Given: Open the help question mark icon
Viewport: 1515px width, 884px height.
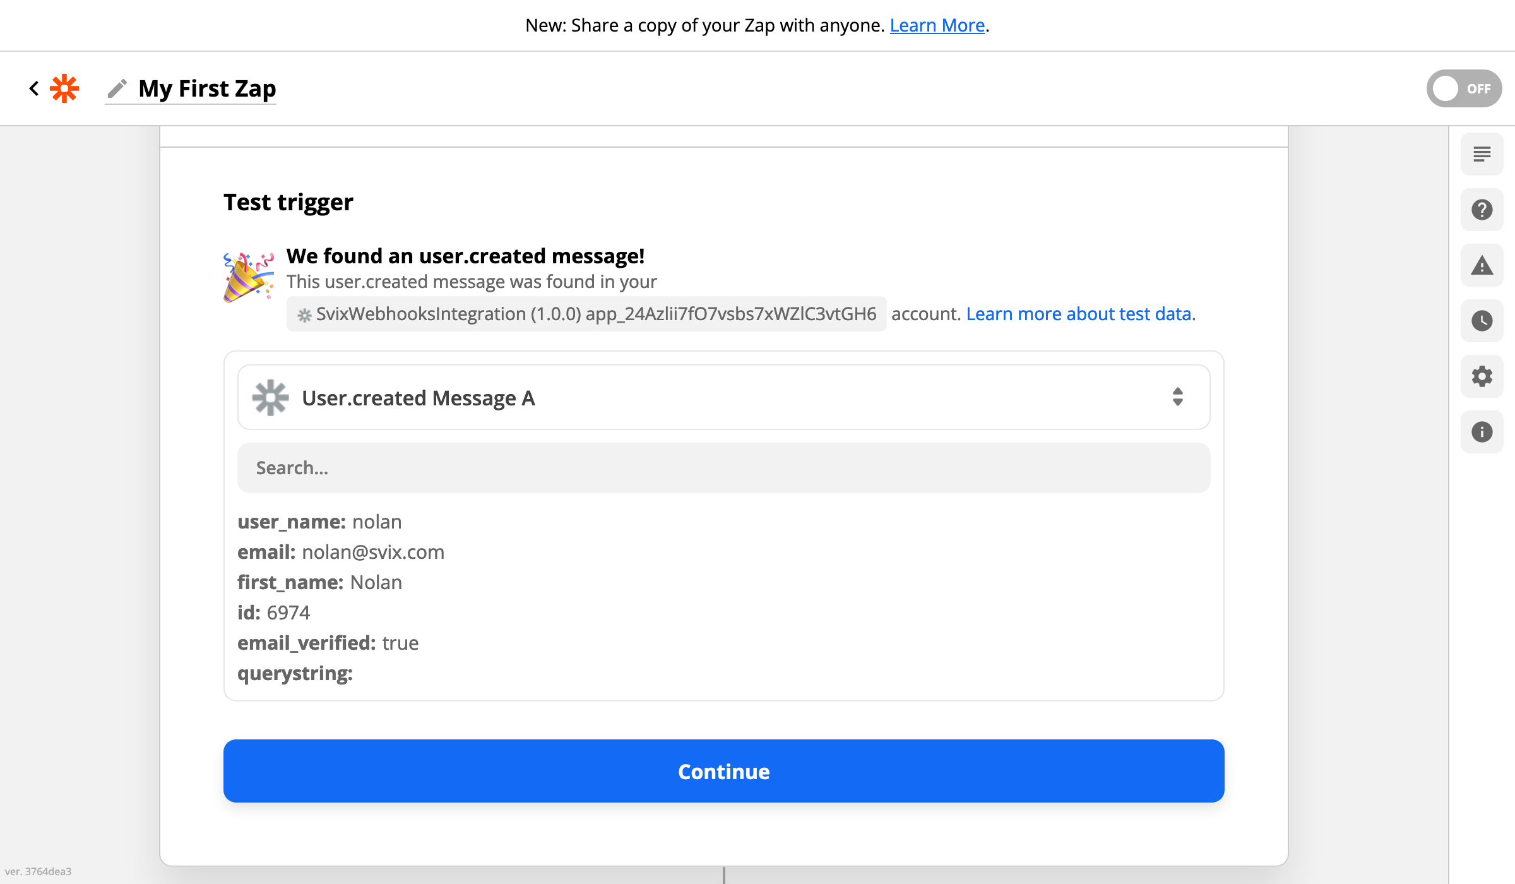Looking at the screenshot, I should 1482,210.
